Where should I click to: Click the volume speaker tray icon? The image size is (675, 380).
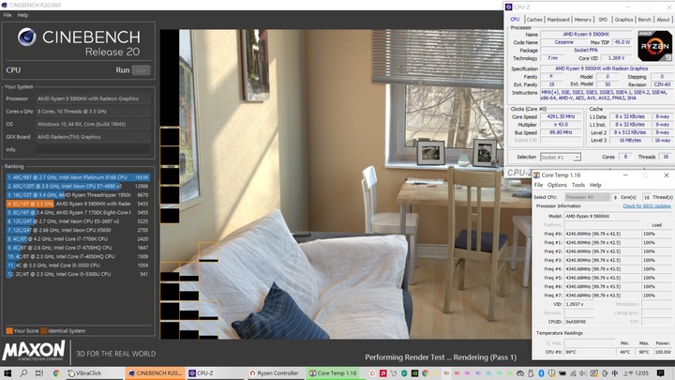(582, 373)
